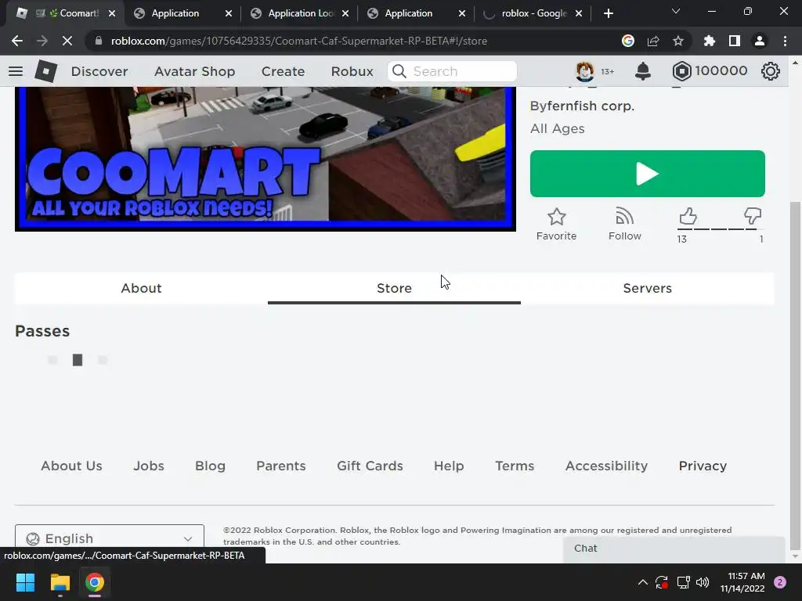Viewport: 802px width, 601px height.
Task: Share this page via share icon
Action: (x=653, y=41)
